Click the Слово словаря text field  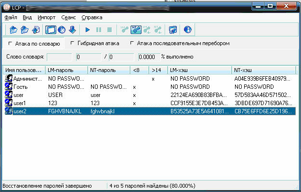coord(59,57)
